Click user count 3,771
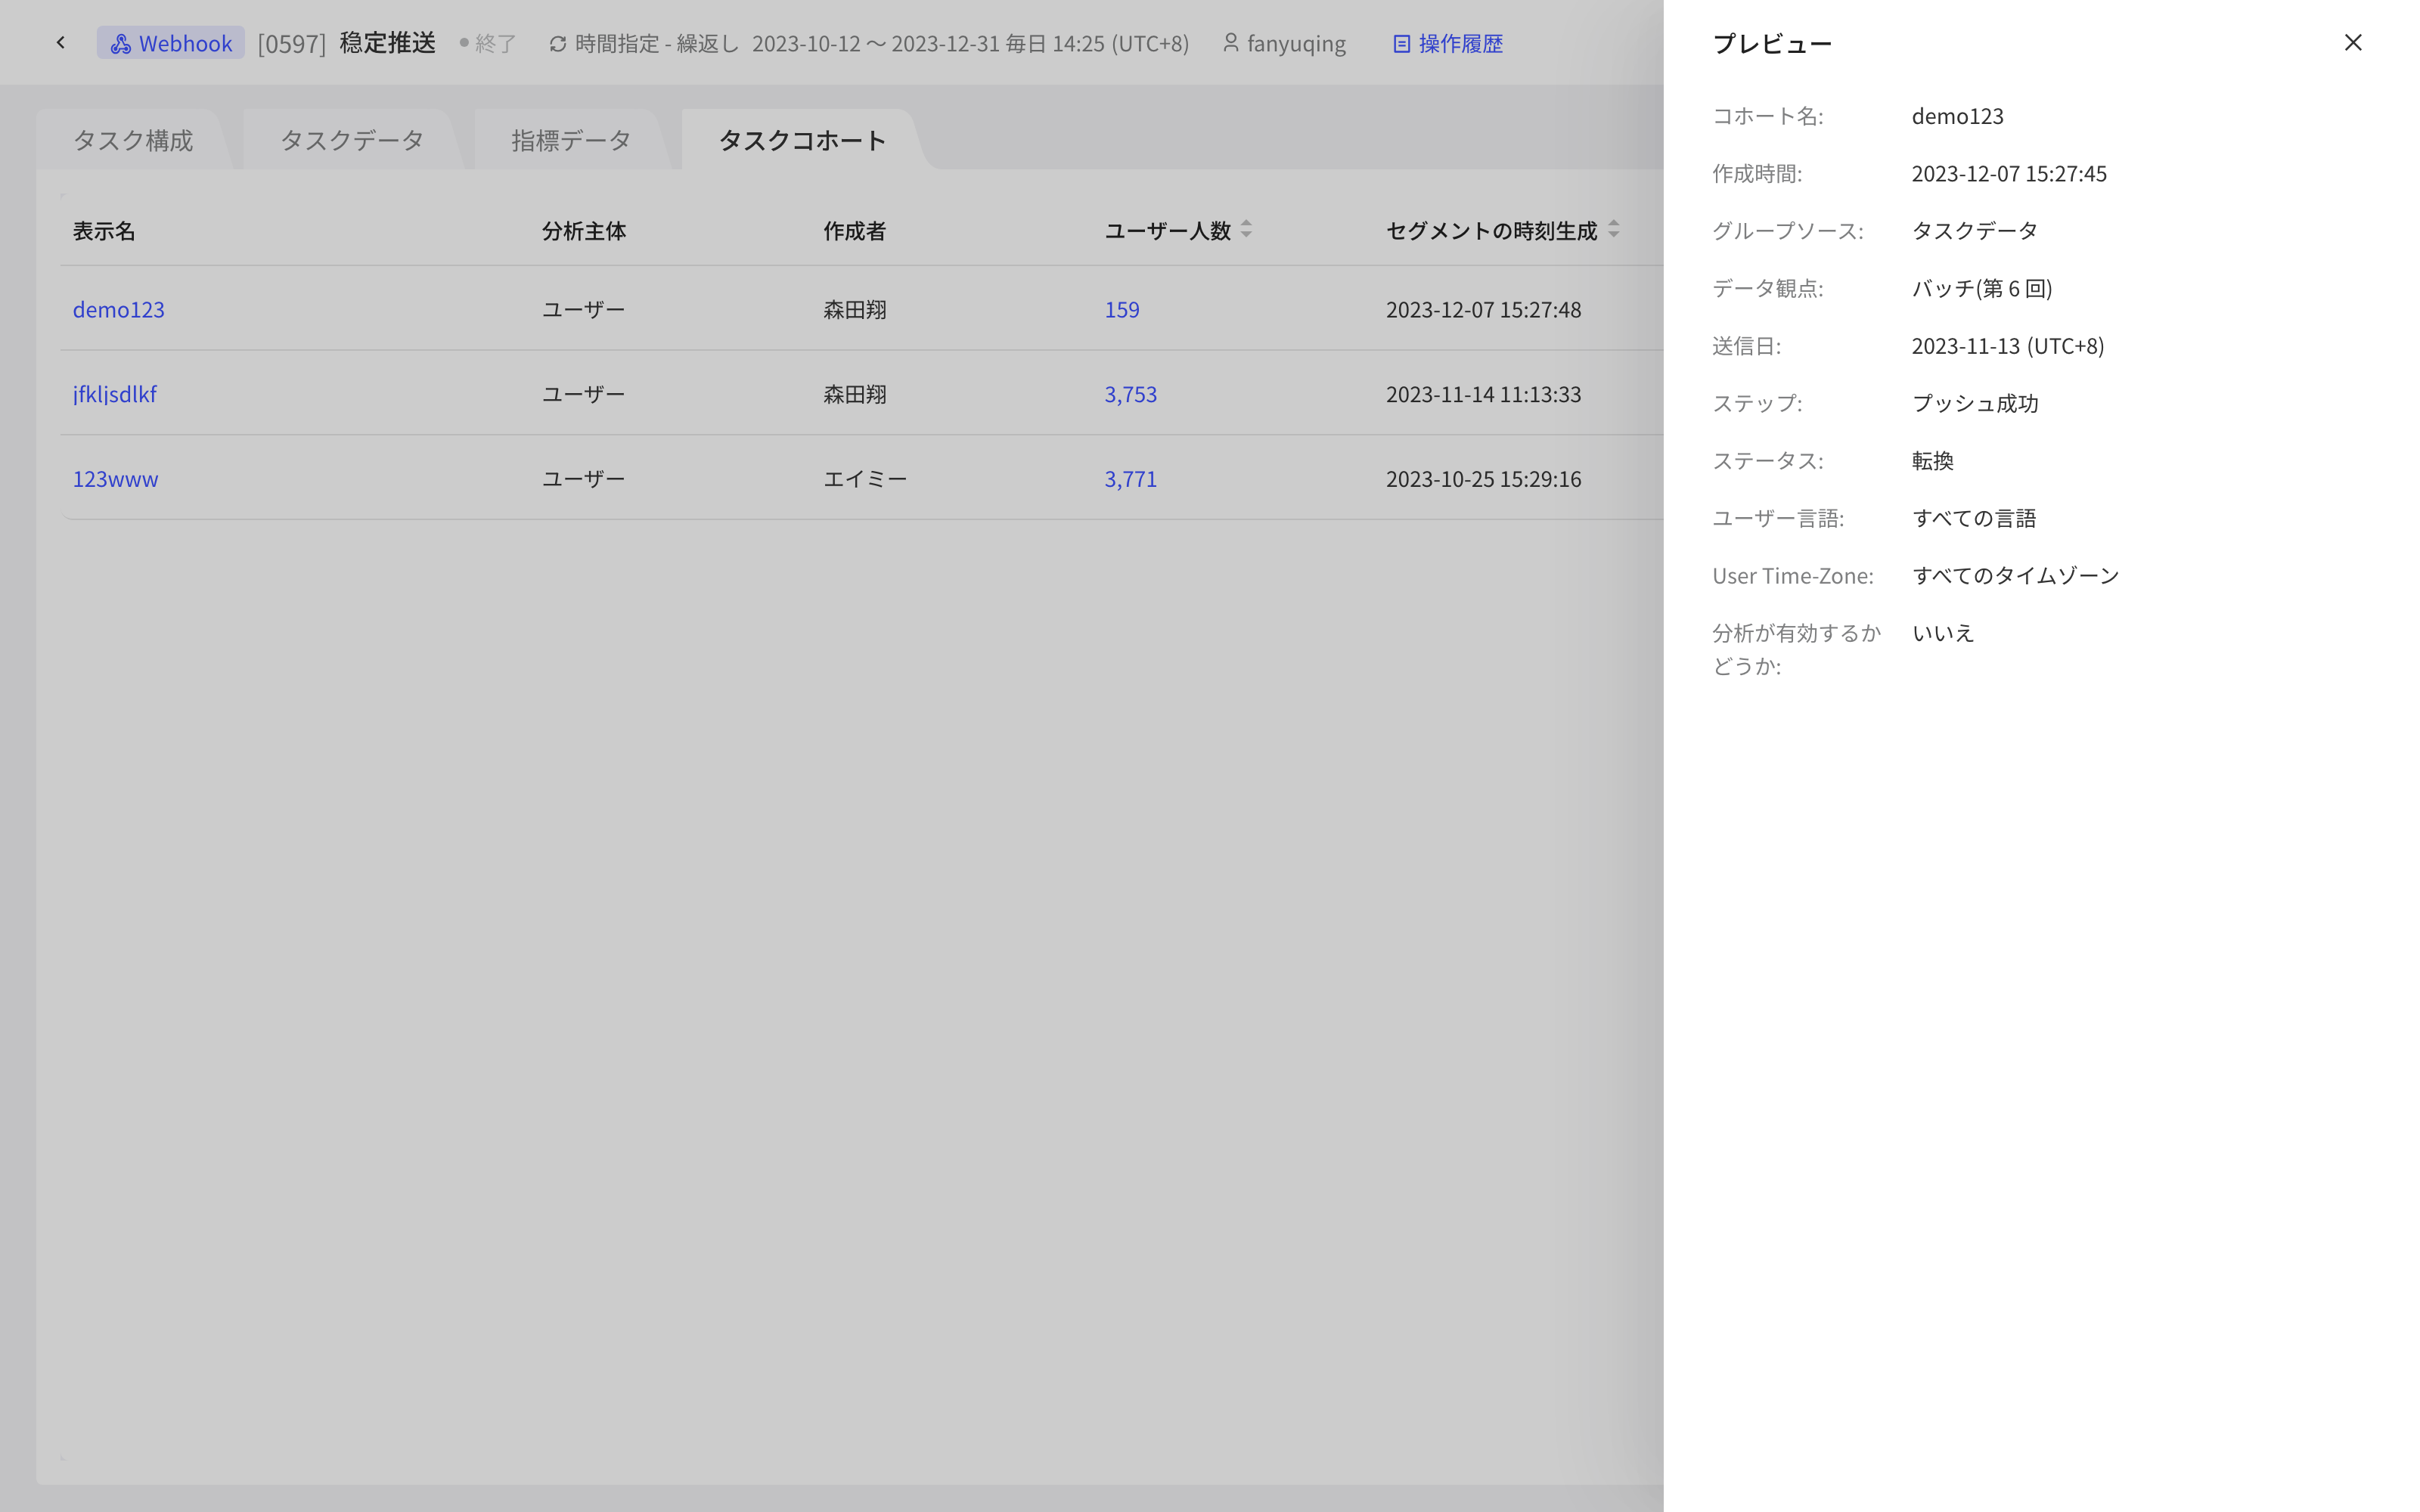2420x1512 pixels. coord(1131,479)
